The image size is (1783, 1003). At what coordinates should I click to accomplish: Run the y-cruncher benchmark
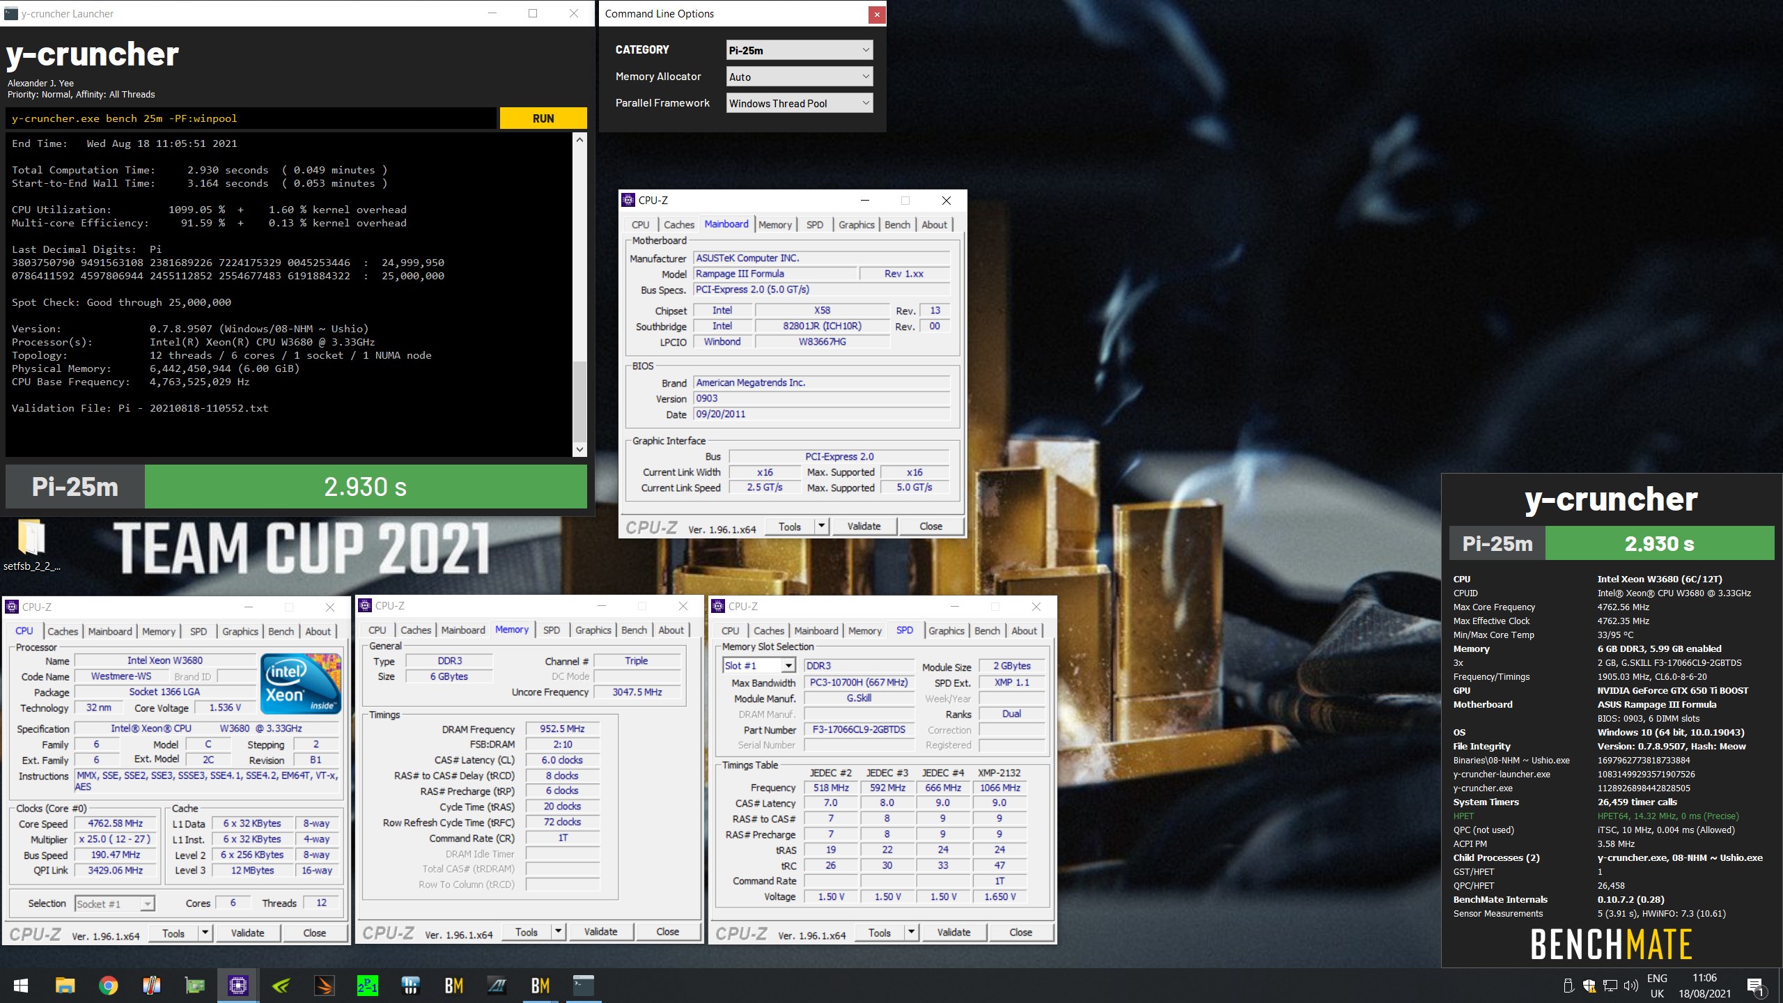coord(543,118)
